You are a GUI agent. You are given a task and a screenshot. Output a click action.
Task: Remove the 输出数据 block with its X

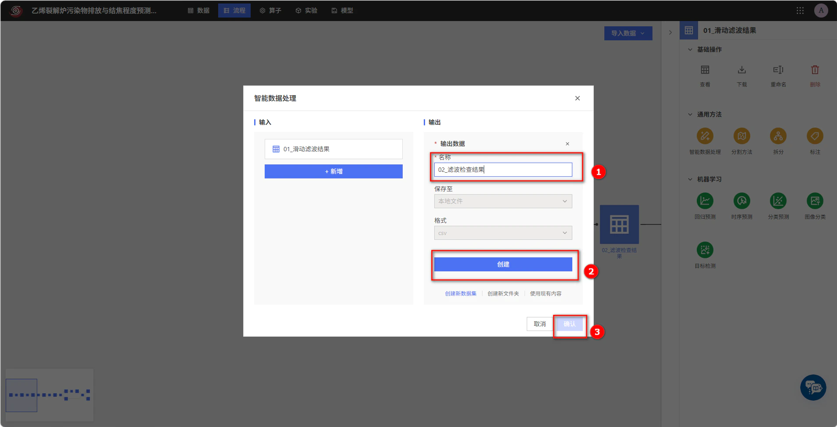click(567, 144)
